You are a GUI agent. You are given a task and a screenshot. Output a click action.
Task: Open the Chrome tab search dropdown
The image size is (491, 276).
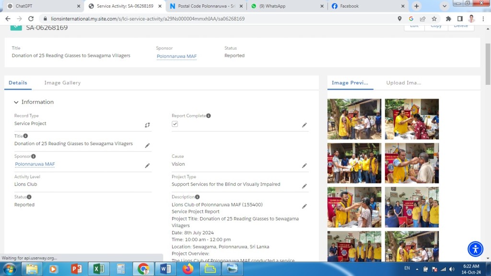(x=444, y=6)
